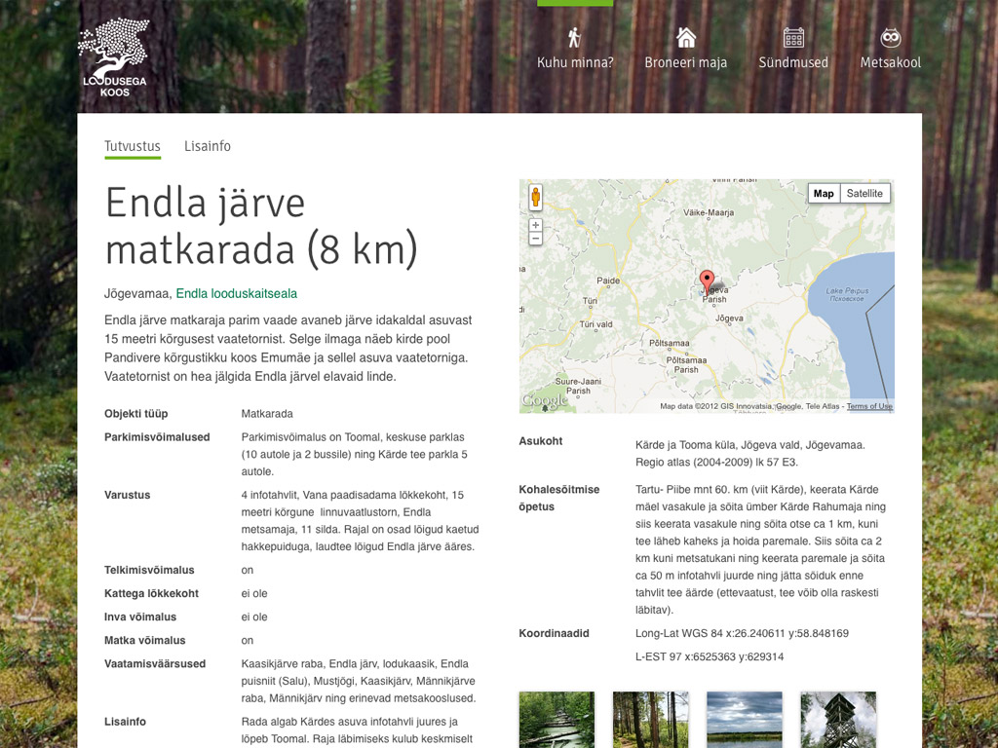
Task: Open the wooden boardwalk photo thumbnail
Action: point(557,720)
